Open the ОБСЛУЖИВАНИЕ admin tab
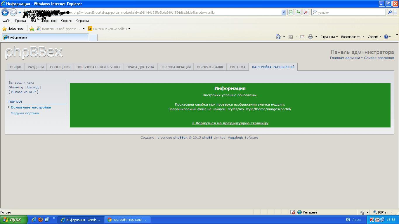This screenshot has height=224, width=399. (x=210, y=67)
